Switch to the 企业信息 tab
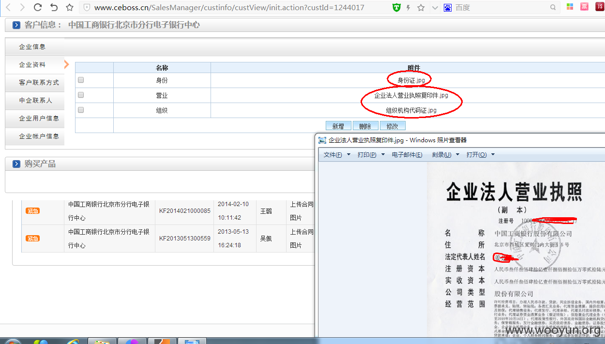This screenshot has height=344, width=605. 34,47
